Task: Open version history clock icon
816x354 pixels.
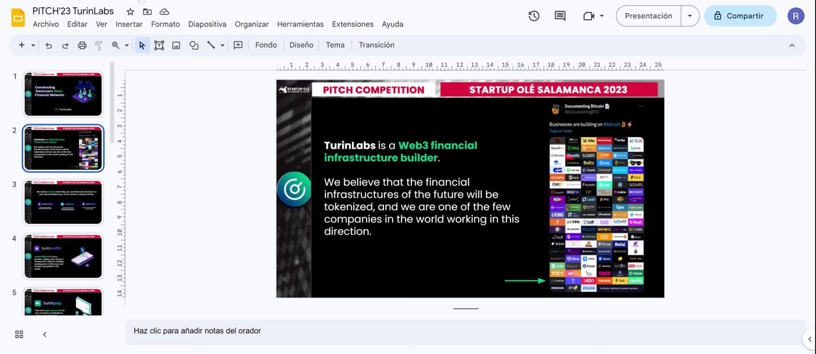Action: click(x=534, y=16)
